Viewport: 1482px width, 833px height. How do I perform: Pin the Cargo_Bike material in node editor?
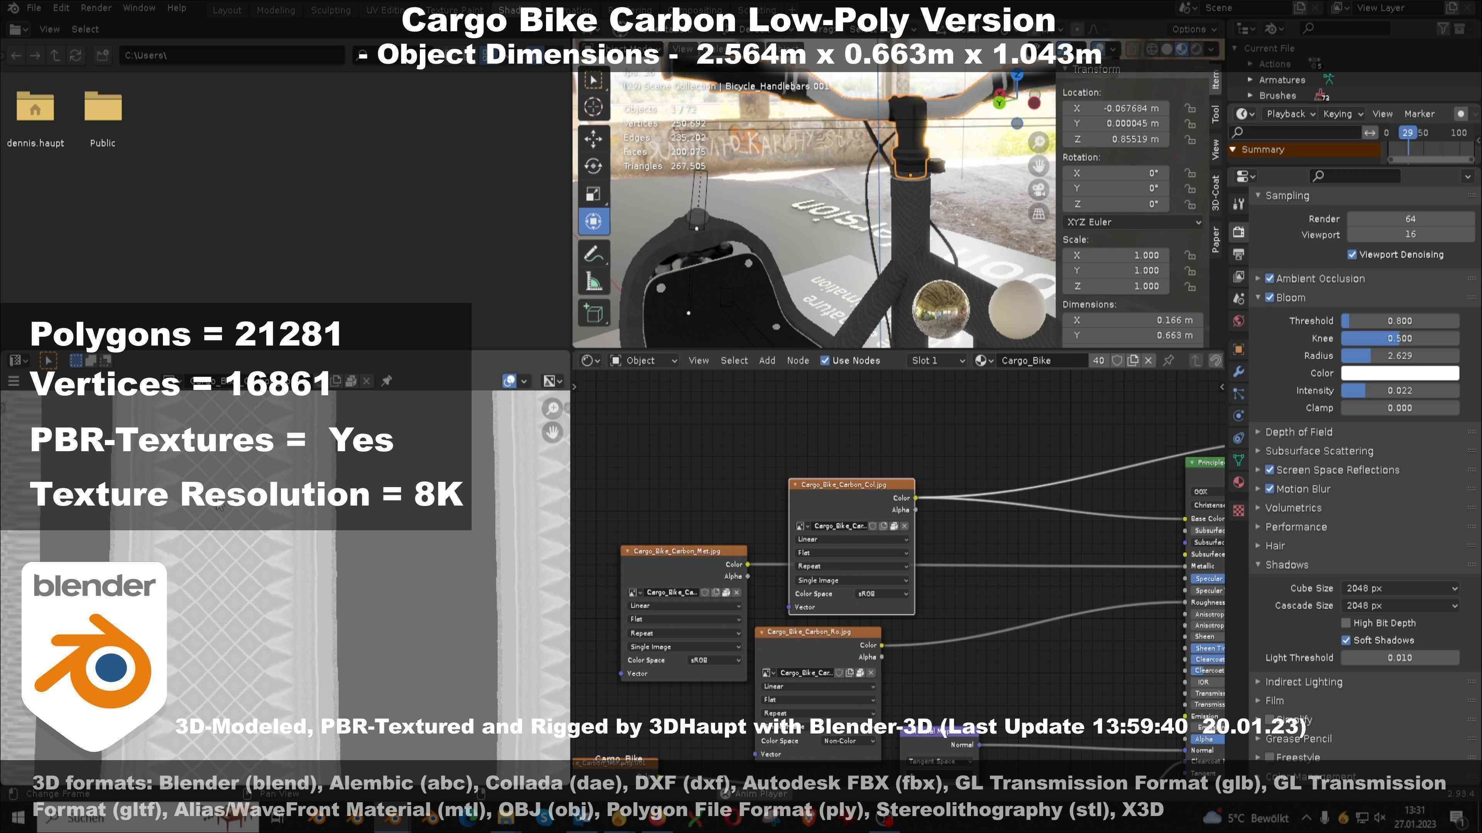click(1169, 361)
